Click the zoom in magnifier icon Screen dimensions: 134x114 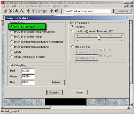[17, 11]
